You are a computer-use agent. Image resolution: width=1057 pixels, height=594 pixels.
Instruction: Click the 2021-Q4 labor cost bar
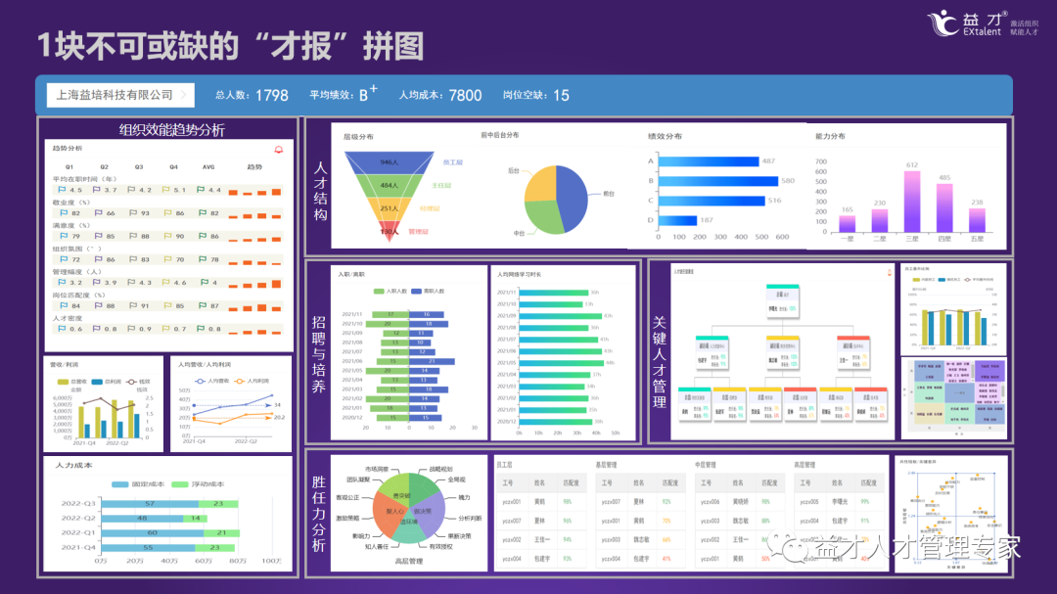point(168,547)
